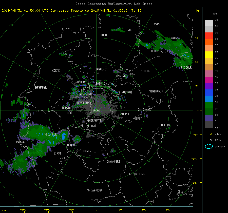Viewport: 228px width, 213px height.
Task: Click the BIJAPUR city label
Action: point(103,35)
